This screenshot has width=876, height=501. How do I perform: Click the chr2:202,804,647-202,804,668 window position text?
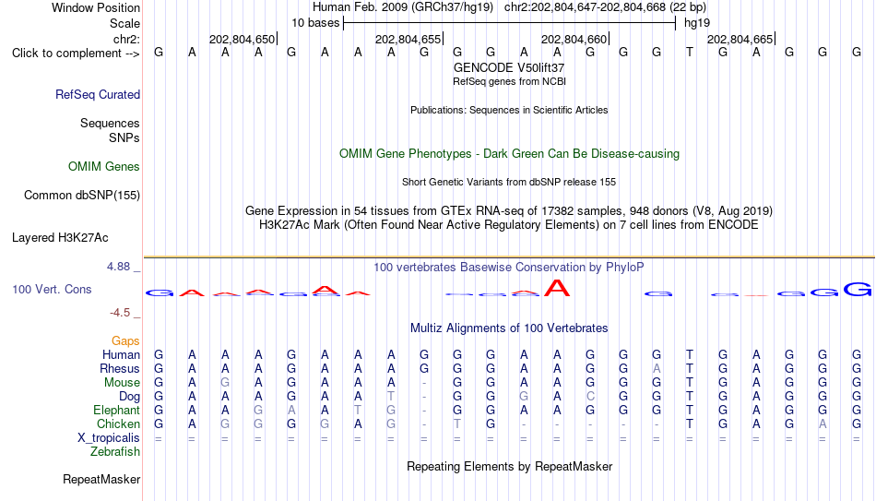point(605,7)
